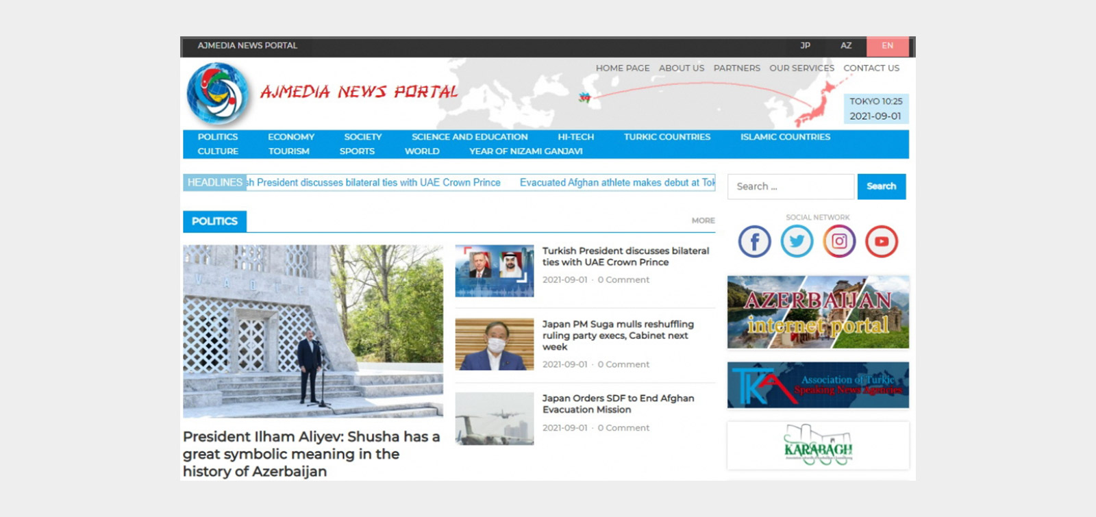Click the red AJMEDIA NEWS PORTAL title
The image size is (1096, 517).
tap(359, 92)
